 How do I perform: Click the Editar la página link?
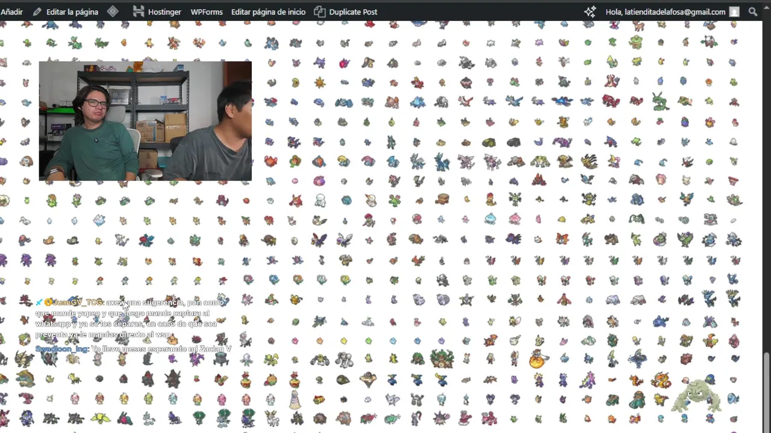(x=65, y=11)
